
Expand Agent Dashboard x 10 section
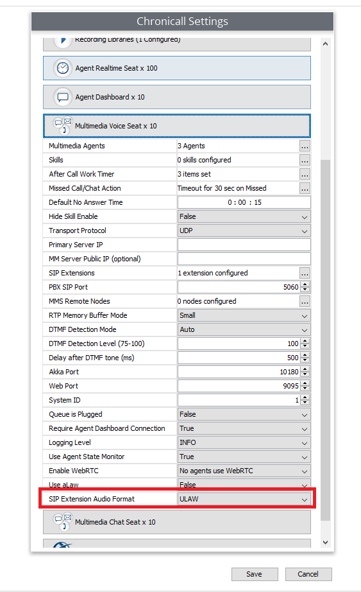[177, 97]
